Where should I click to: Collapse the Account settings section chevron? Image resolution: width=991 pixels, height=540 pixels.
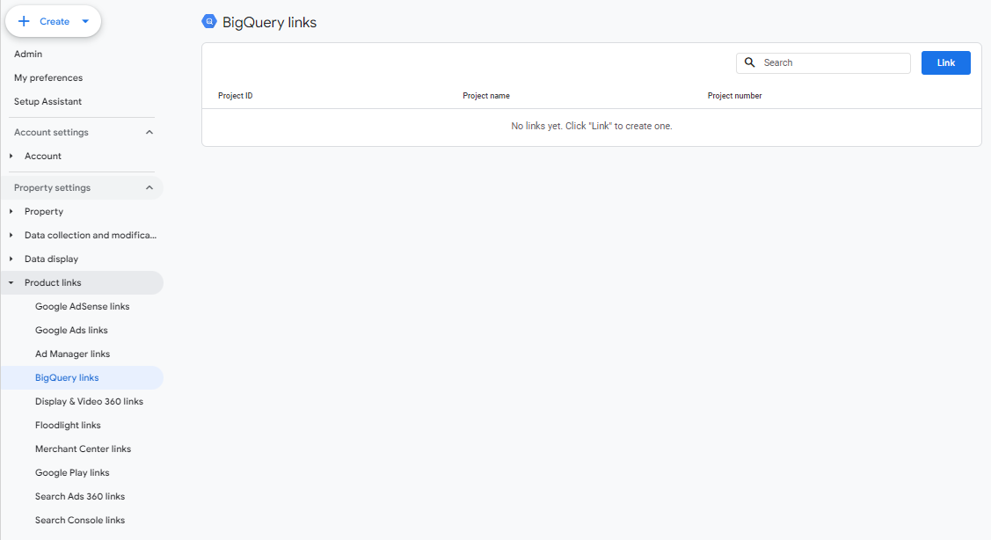pos(149,132)
